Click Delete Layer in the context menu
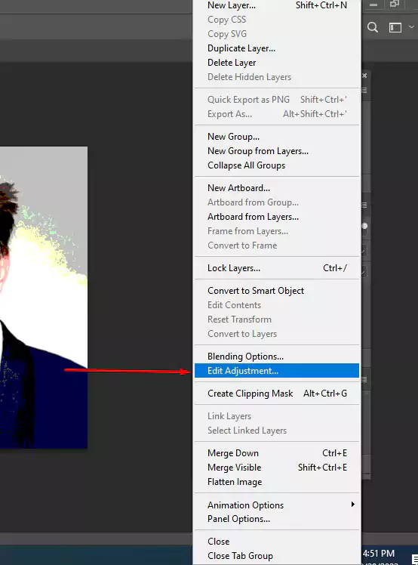This screenshot has width=418, height=565. 277,63
